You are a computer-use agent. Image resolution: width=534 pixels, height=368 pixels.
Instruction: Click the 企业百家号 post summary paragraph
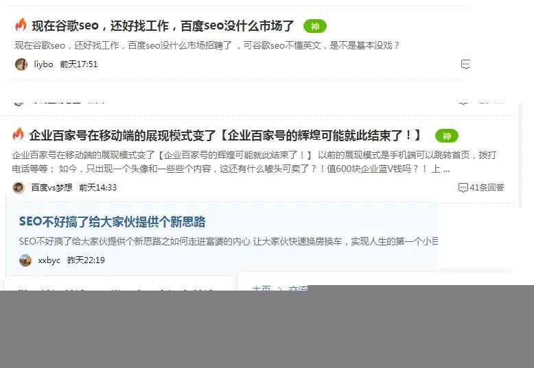coord(254,162)
